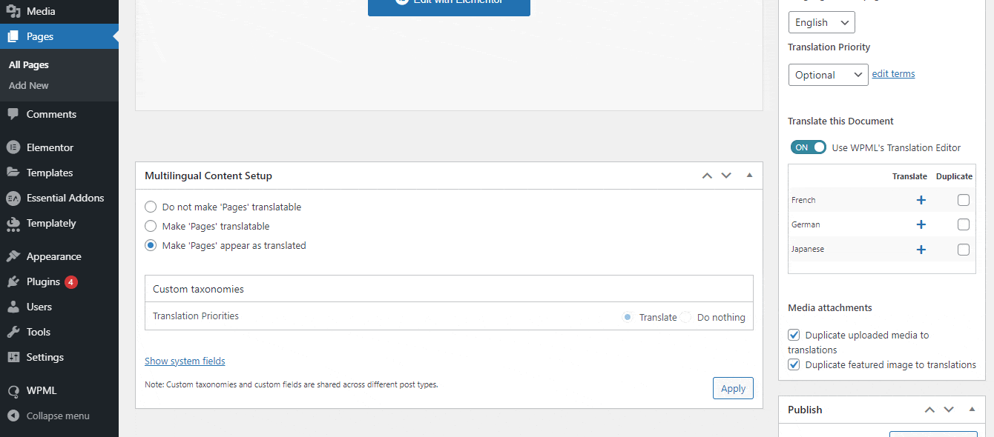
Task: Open Essential Addons from the sidebar
Action: pyautogui.click(x=15, y=198)
